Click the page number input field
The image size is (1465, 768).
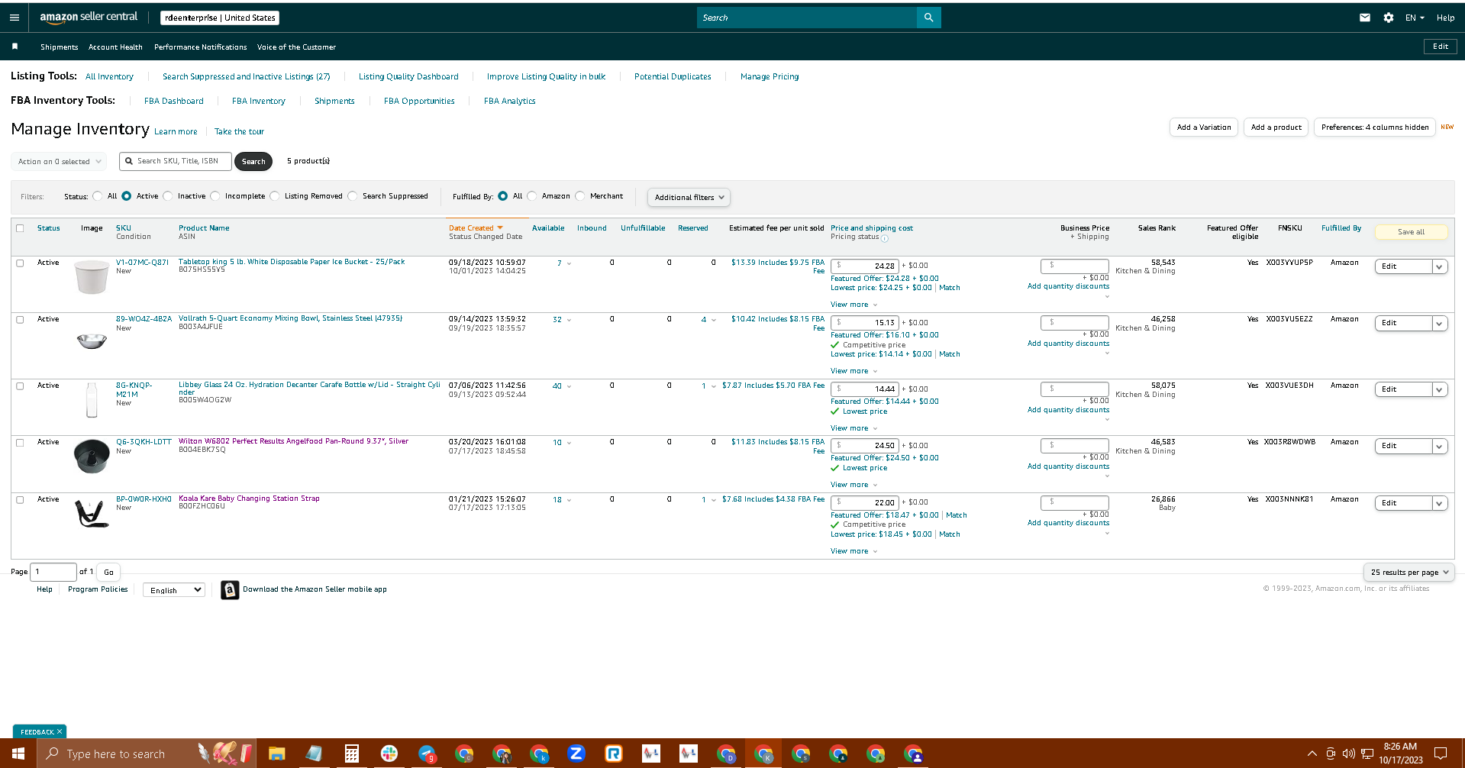pyautogui.click(x=53, y=572)
